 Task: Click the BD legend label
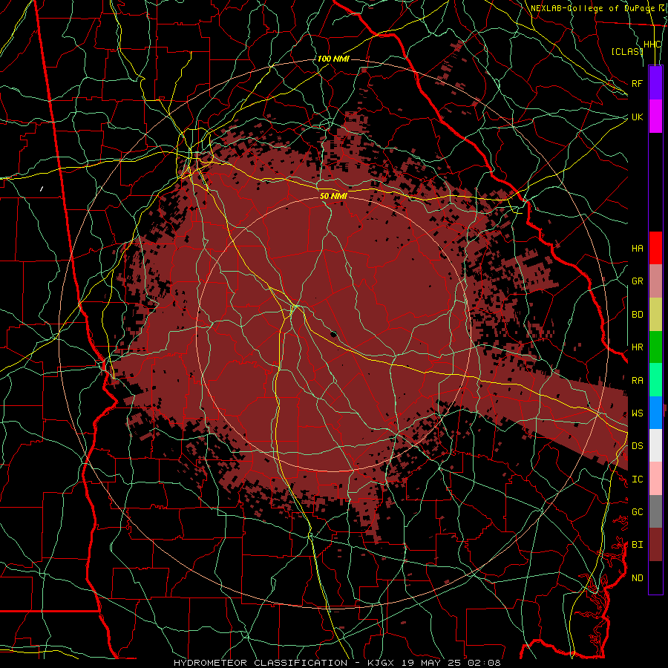point(637,315)
